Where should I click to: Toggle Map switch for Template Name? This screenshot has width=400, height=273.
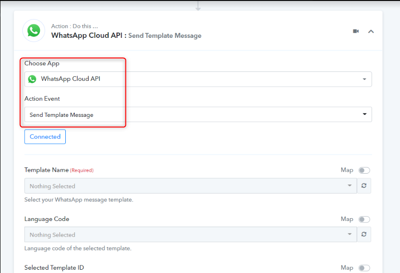[364, 170]
